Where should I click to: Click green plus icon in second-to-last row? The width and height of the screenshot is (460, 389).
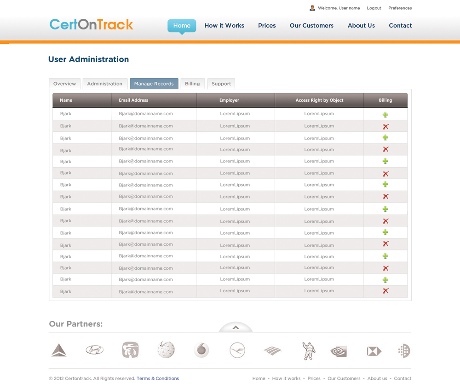point(385,280)
